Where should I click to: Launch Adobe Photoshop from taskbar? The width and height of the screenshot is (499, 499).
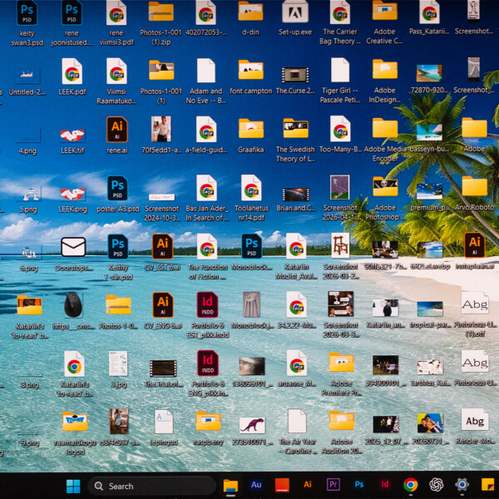click(359, 484)
